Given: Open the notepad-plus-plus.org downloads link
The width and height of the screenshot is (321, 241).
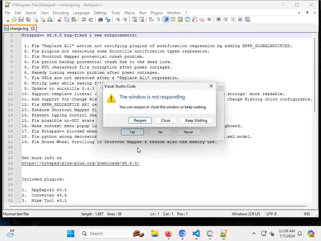Looking at the screenshot, I should point(81,163).
